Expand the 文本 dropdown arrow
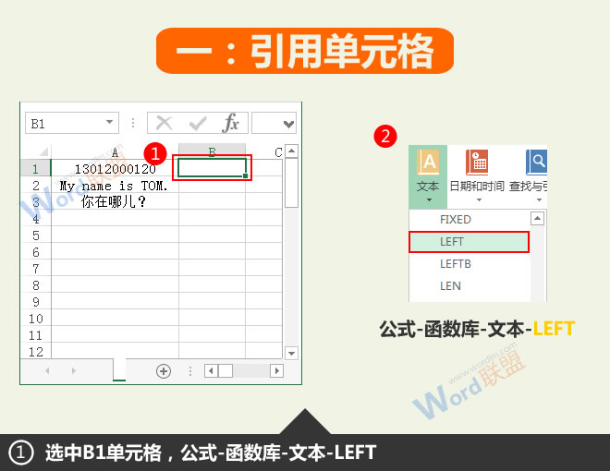This screenshot has height=471, width=610. pos(429,200)
